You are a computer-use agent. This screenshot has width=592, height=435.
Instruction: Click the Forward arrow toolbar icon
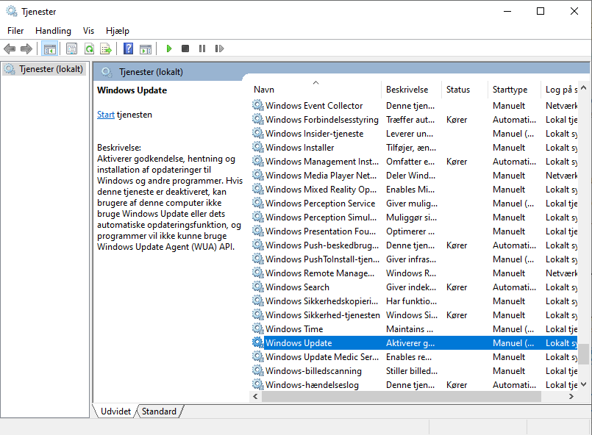[26, 48]
